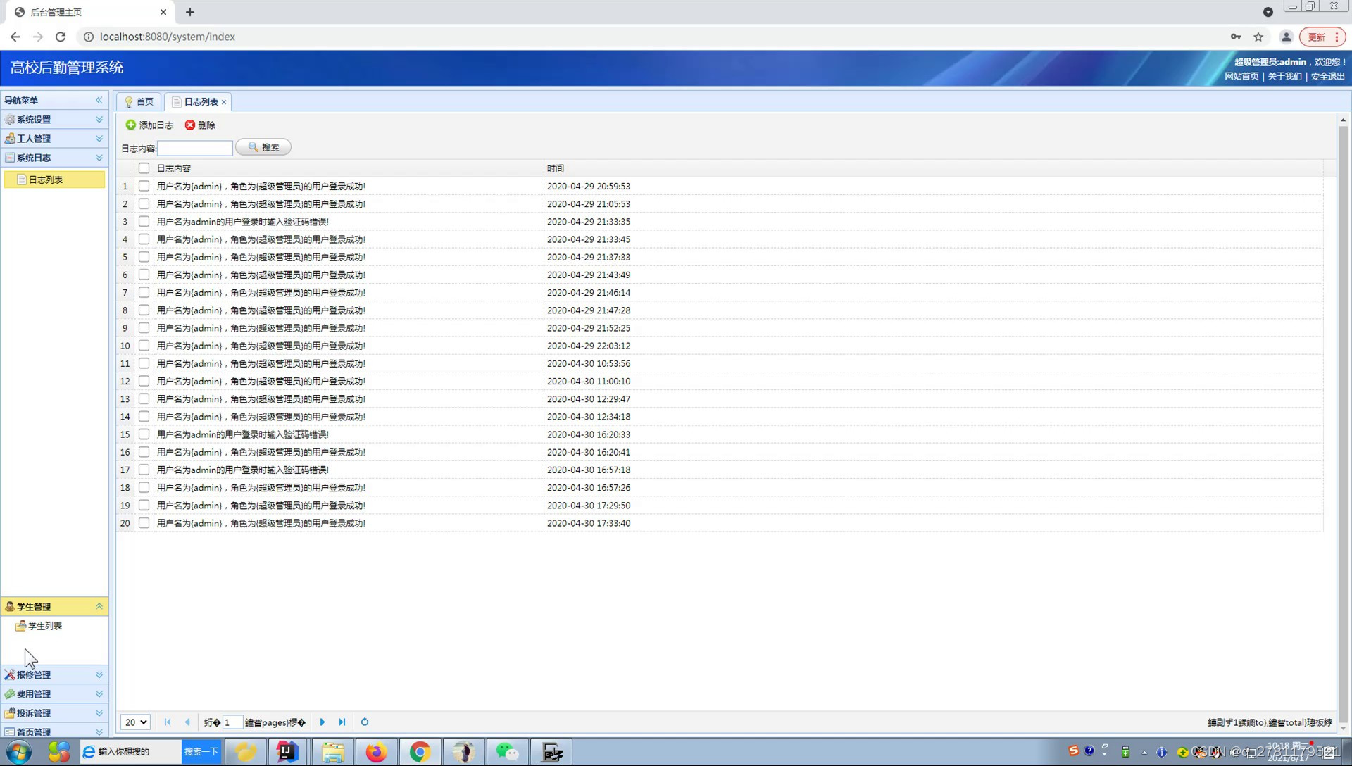Go to next page arrow
The height and width of the screenshot is (766, 1352).
point(323,722)
